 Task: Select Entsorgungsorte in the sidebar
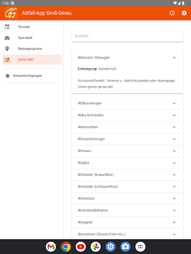pyautogui.click(x=30, y=49)
